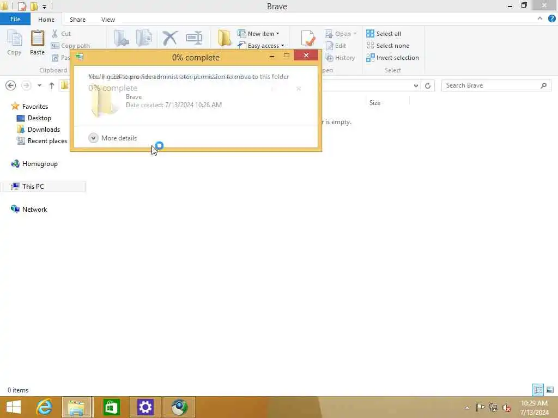Screen dimensions: 558x418
Task: Select Network in the navigation pane
Action: tap(29, 210)
